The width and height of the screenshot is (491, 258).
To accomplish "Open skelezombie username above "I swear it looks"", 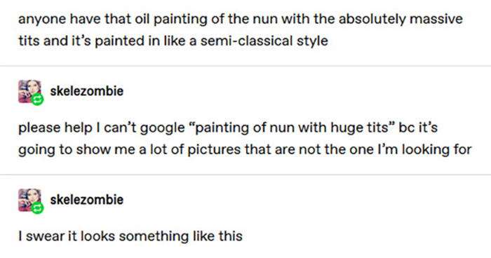I will click(87, 200).
